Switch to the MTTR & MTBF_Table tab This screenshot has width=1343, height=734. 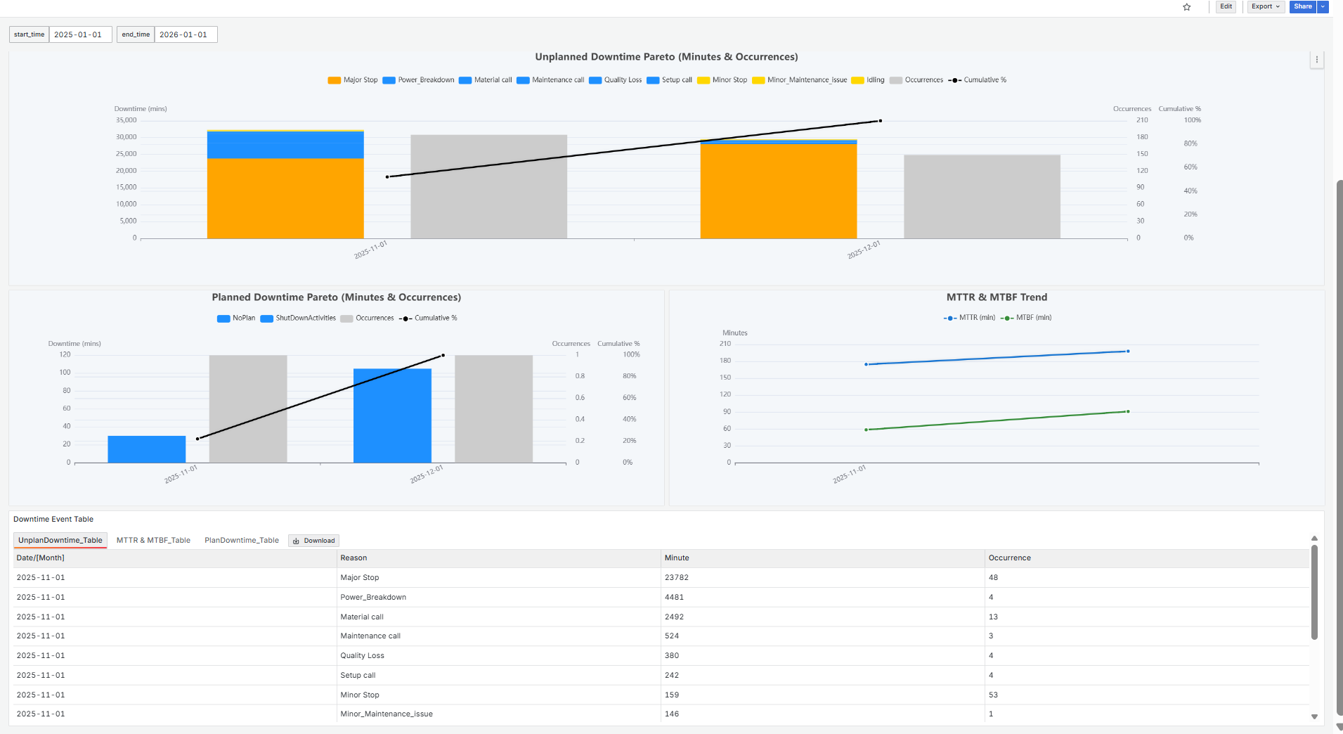(153, 541)
